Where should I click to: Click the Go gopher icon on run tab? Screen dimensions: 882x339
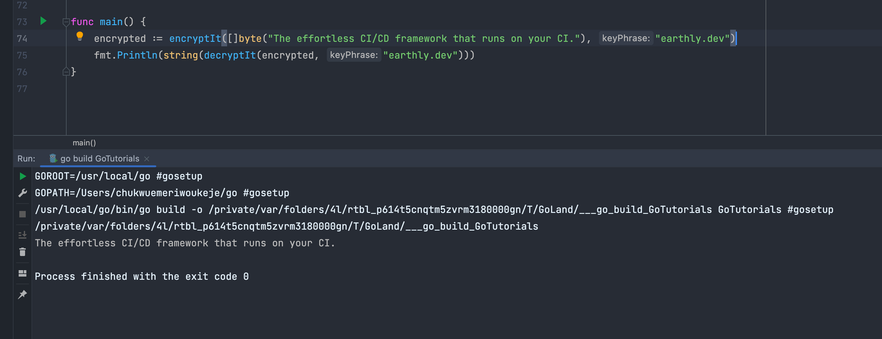click(52, 158)
